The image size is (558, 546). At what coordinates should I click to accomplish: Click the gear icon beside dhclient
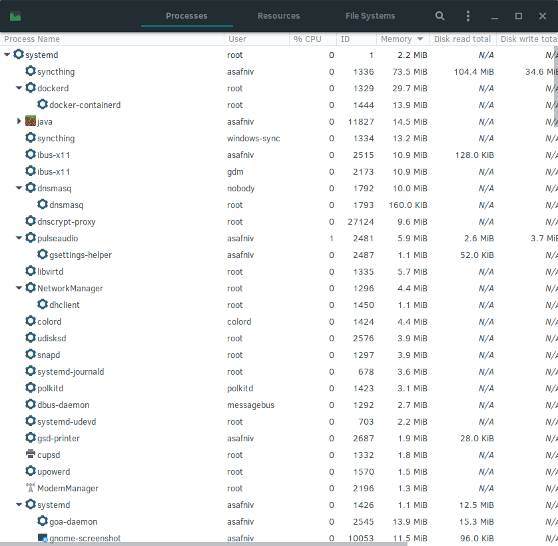click(x=43, y=305)
